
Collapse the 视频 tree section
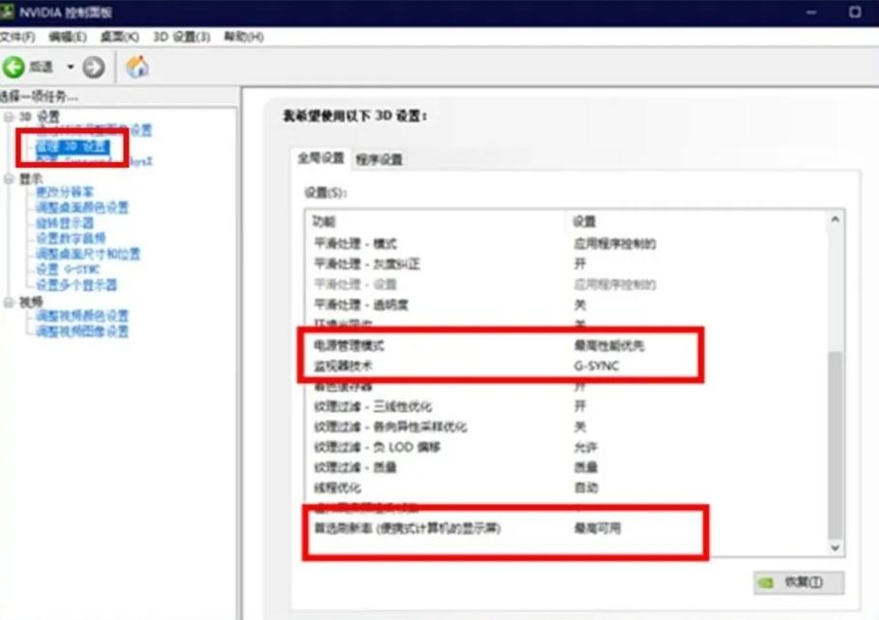click(x=7, y=299)
